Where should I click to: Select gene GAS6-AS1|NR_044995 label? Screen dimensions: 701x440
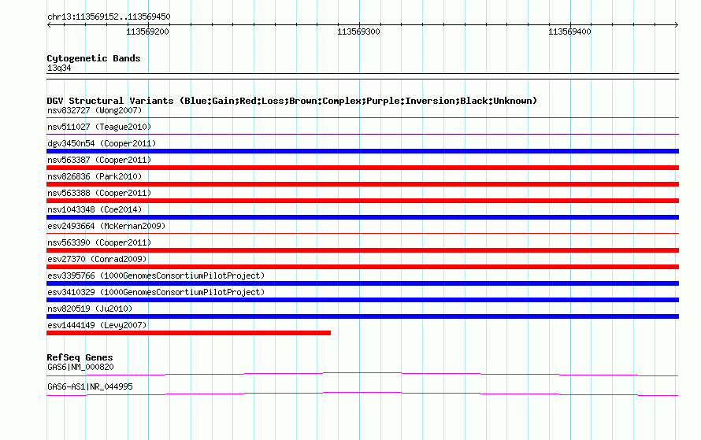pos(90,386)
